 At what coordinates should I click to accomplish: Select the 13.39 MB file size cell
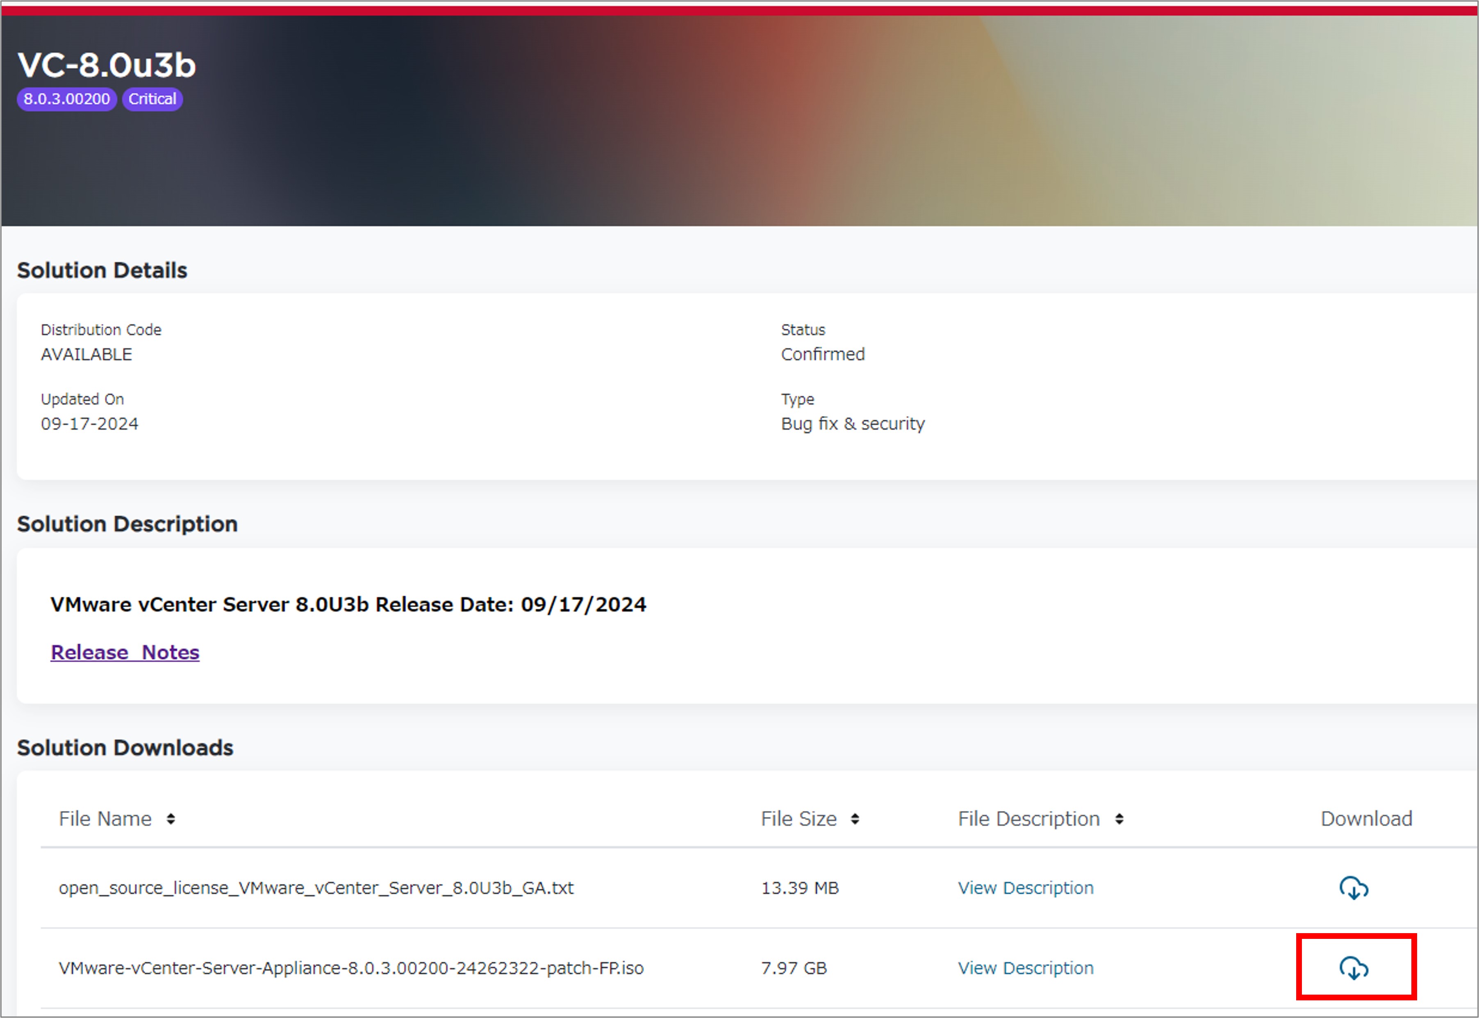[x=800, y=888]
